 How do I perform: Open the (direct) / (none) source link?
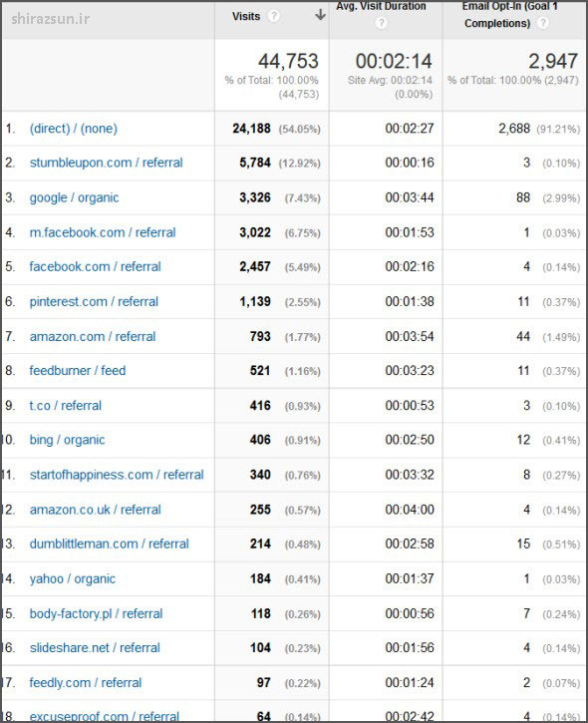click(x=74, y=129)
